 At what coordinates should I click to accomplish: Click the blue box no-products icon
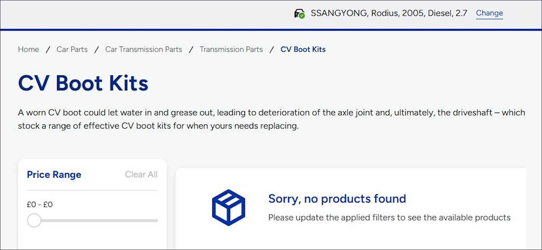[228, 207]
